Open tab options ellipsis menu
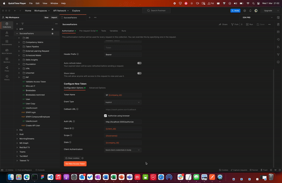 (95, 17)
